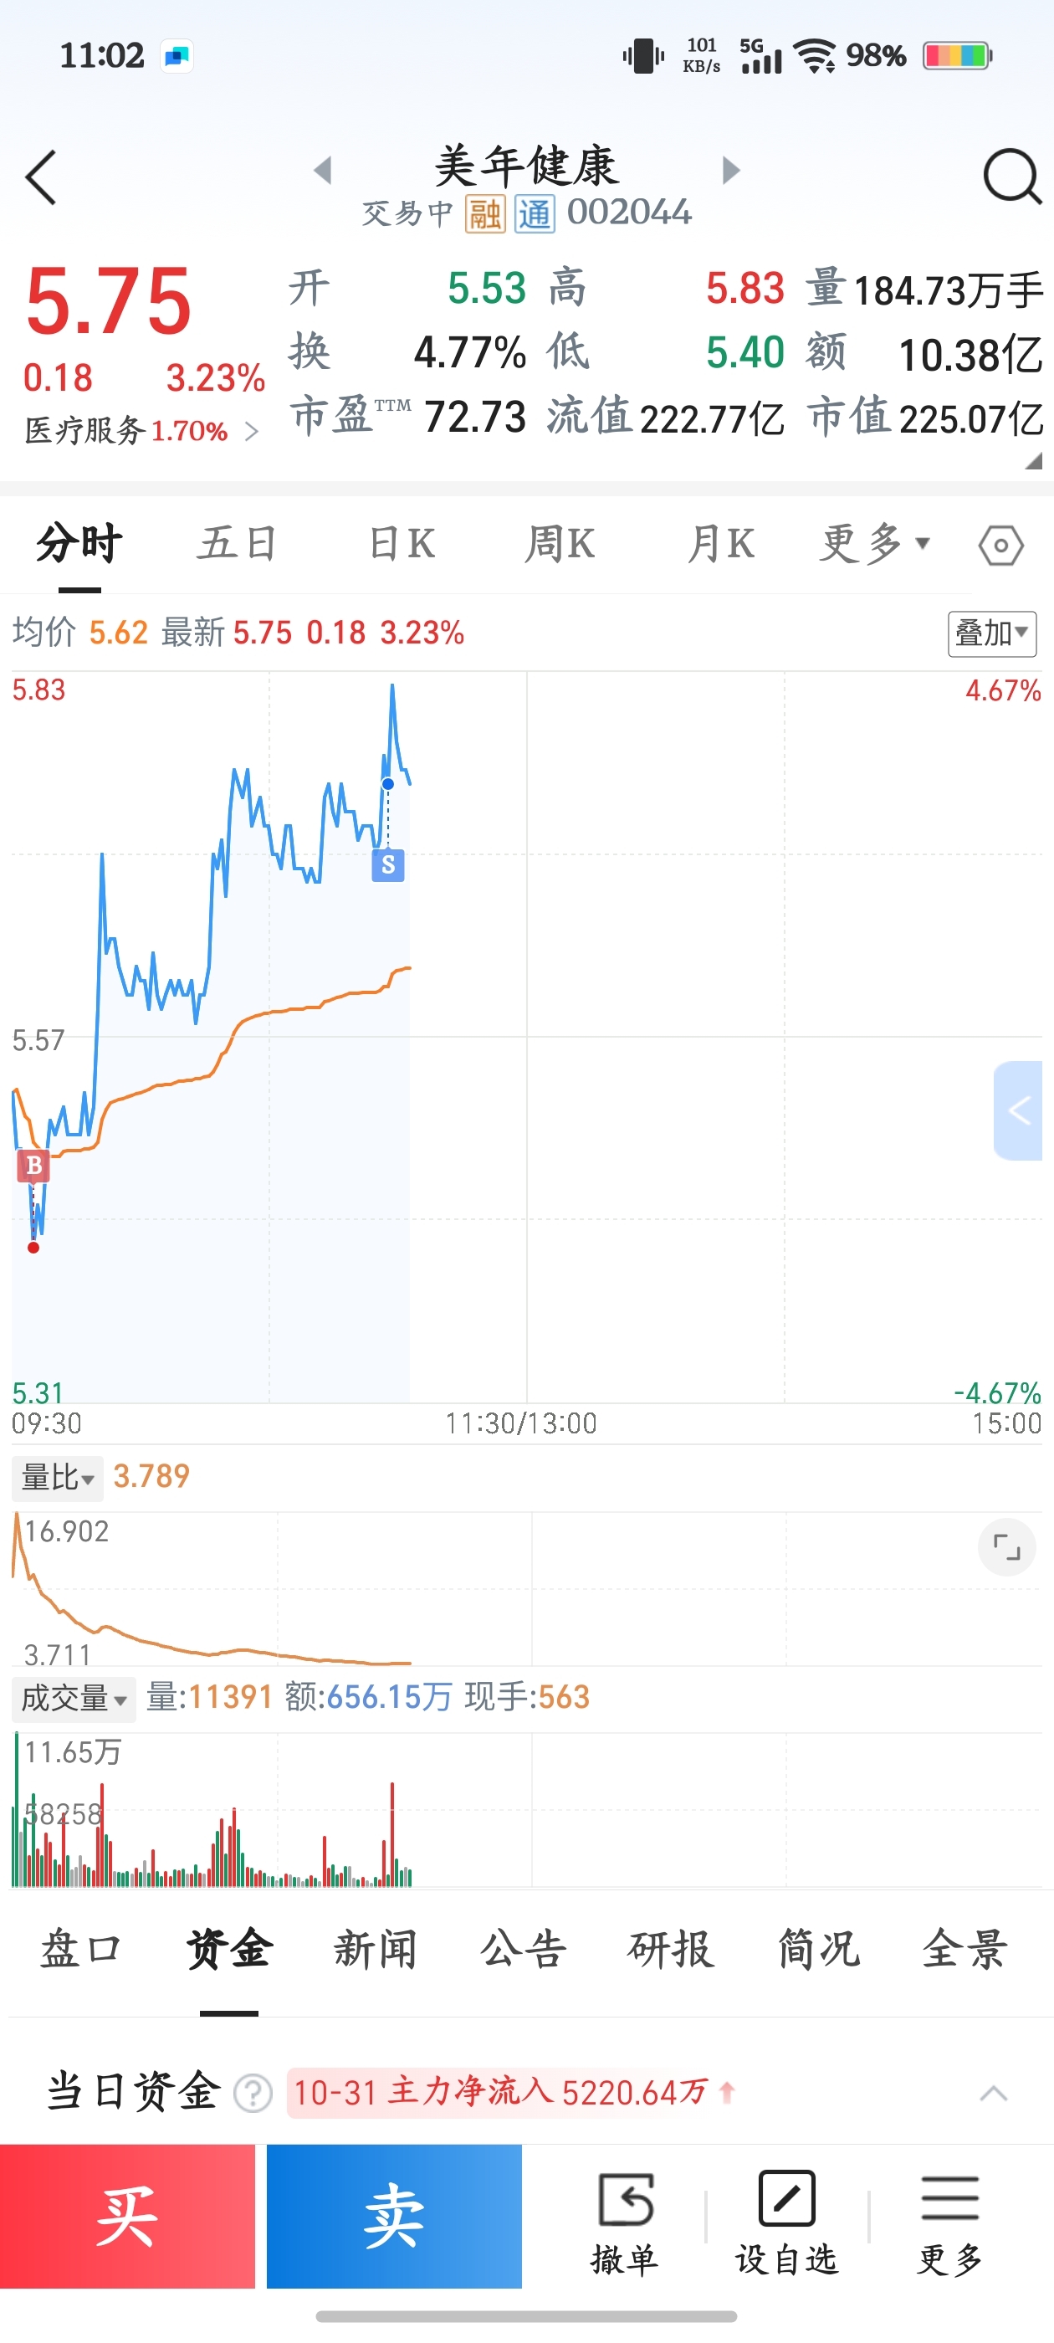
Task: Collapse the 当日资金 section chevron
Action: tap(993, 2093)
